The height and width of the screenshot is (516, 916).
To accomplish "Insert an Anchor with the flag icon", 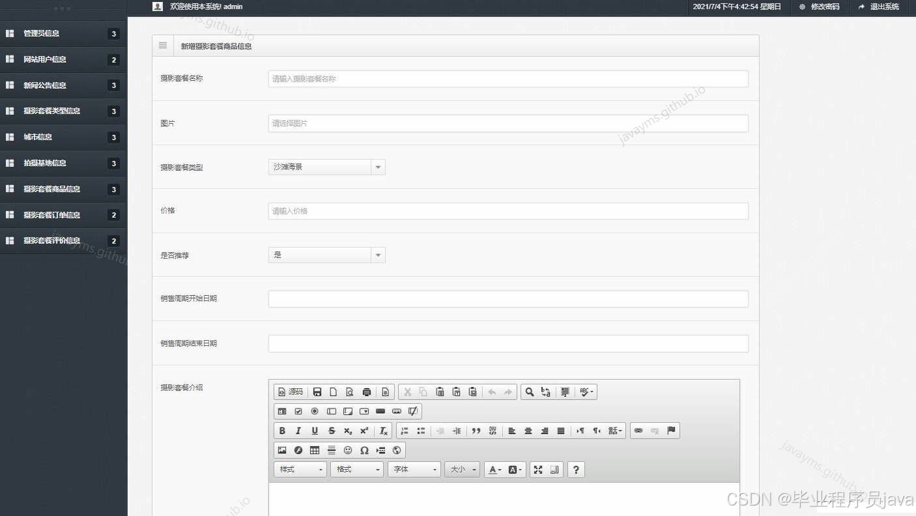I will (x=671, y=431).
